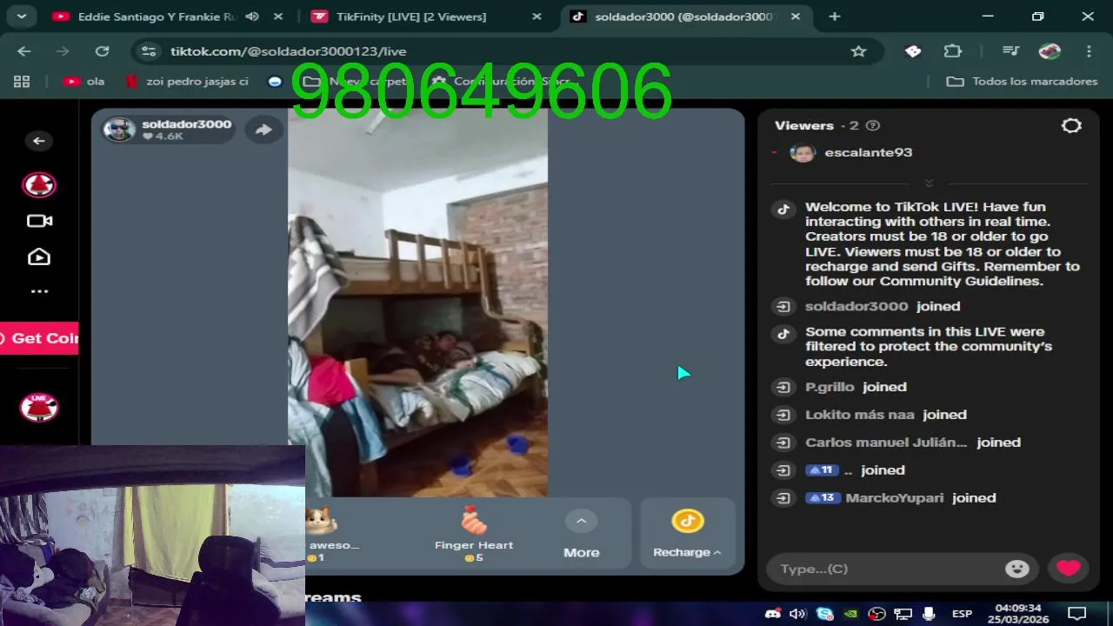Open the LIVE-badged Santa hat avatar
1113x626 pixels.
point(39,406)
